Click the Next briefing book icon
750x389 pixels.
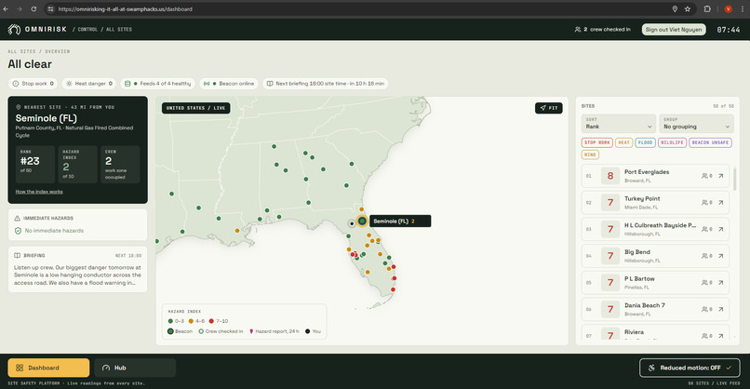click(270, 84)
